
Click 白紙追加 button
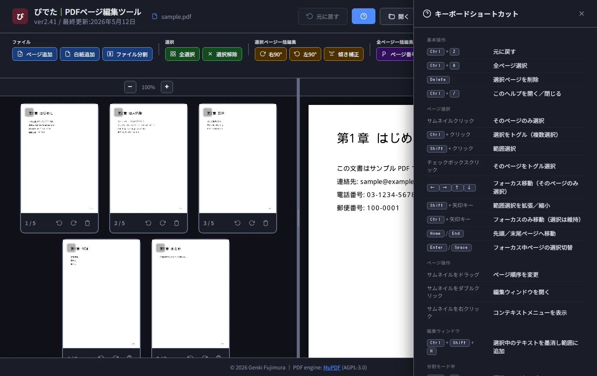80,54
